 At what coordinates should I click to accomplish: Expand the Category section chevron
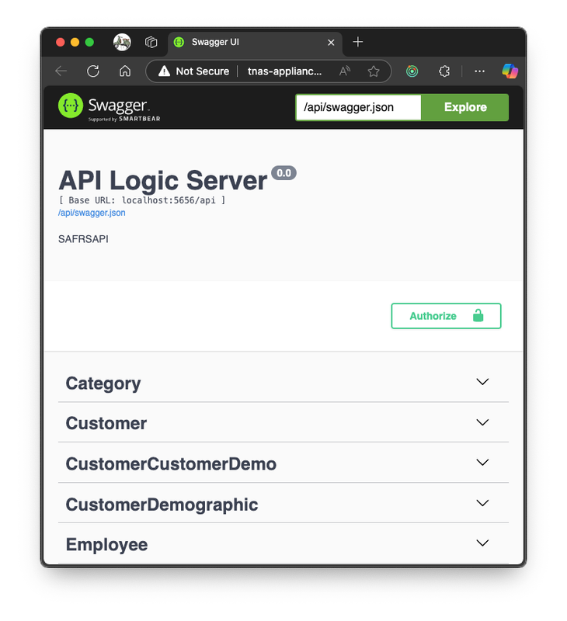[482, 382]
